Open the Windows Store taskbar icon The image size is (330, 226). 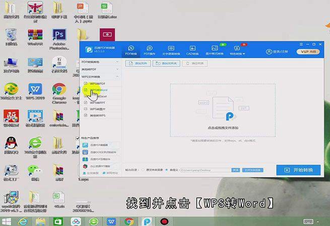[x=58, y=221]
